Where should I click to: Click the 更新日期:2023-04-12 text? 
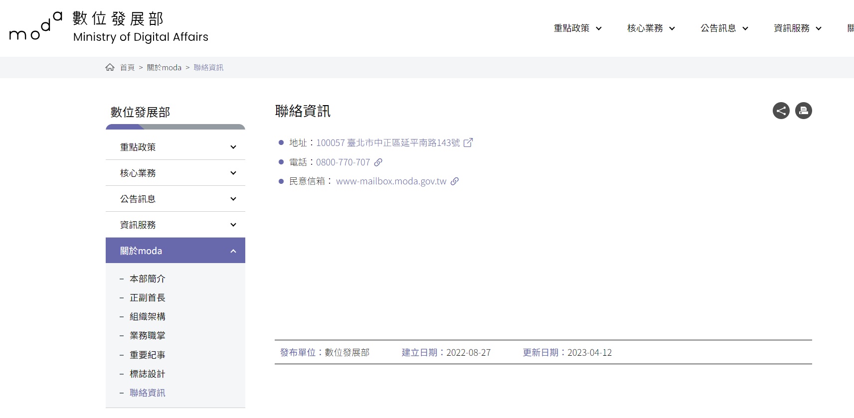point(567,353)
